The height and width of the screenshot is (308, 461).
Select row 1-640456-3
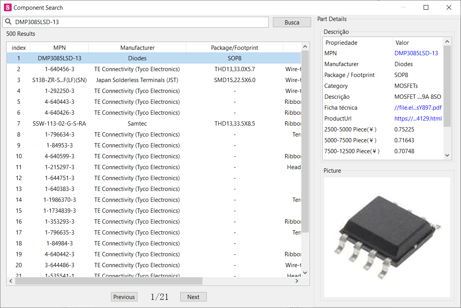[154, 69]
